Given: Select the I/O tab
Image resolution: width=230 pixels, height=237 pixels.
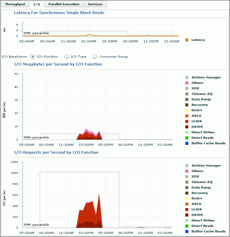Looking at the screenshot, I should click(x=37, y=4).
